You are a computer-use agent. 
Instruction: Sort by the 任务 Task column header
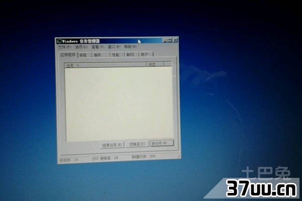tap(105, 65)
